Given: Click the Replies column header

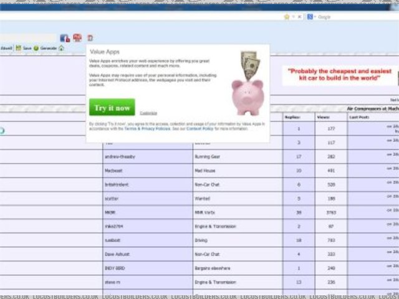Looking at the screenshot, I should (292, 116).
